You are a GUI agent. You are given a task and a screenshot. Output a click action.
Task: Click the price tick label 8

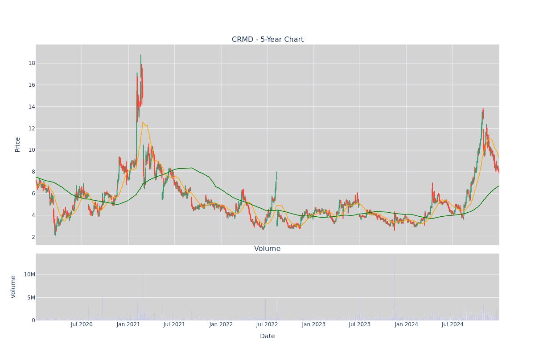33,172
